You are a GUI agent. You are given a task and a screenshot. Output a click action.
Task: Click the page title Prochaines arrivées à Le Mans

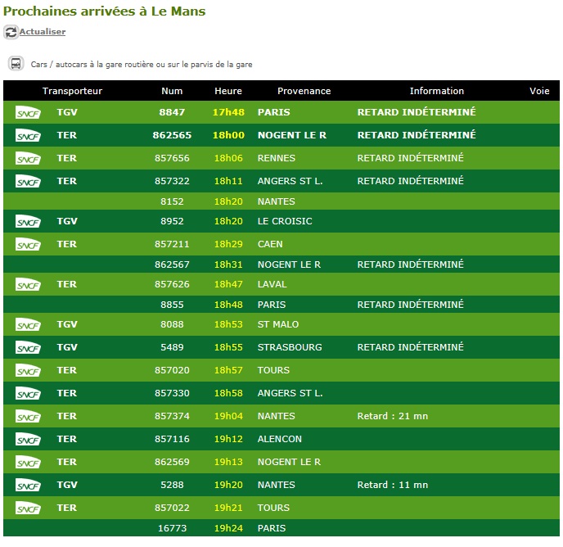[x=104, y=11]
